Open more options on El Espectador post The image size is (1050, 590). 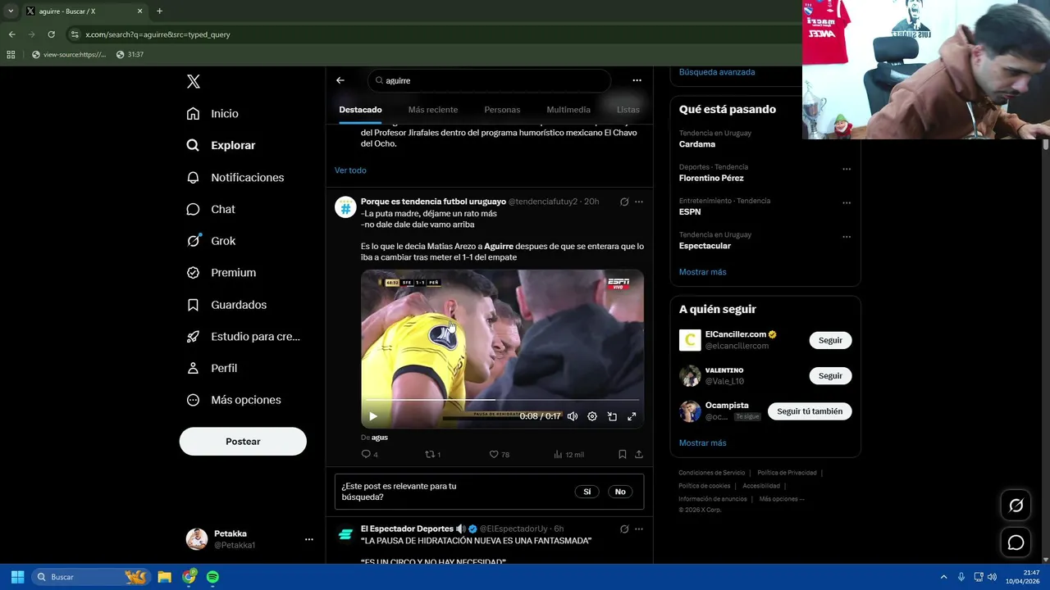[x=639, y=529]
